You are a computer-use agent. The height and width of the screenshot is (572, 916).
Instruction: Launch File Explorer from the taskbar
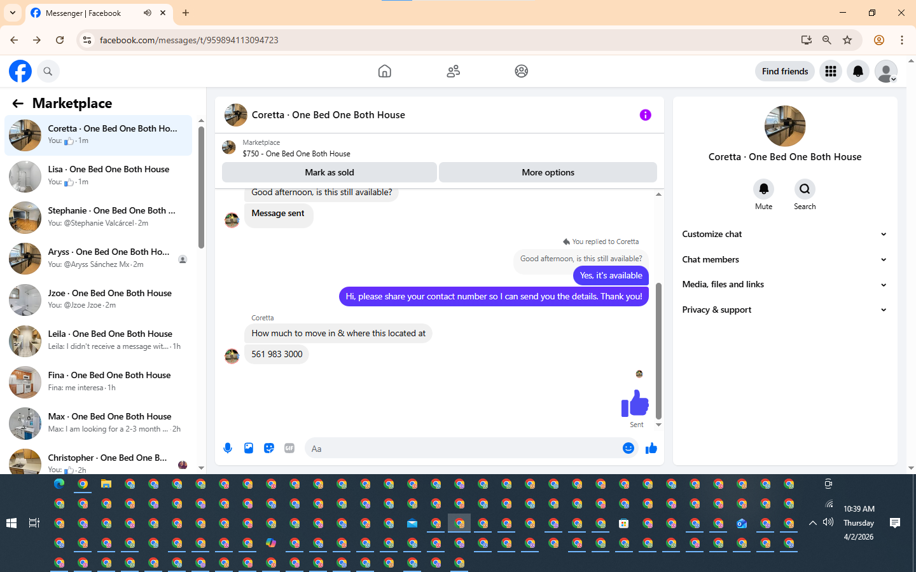tap(106, 484)
